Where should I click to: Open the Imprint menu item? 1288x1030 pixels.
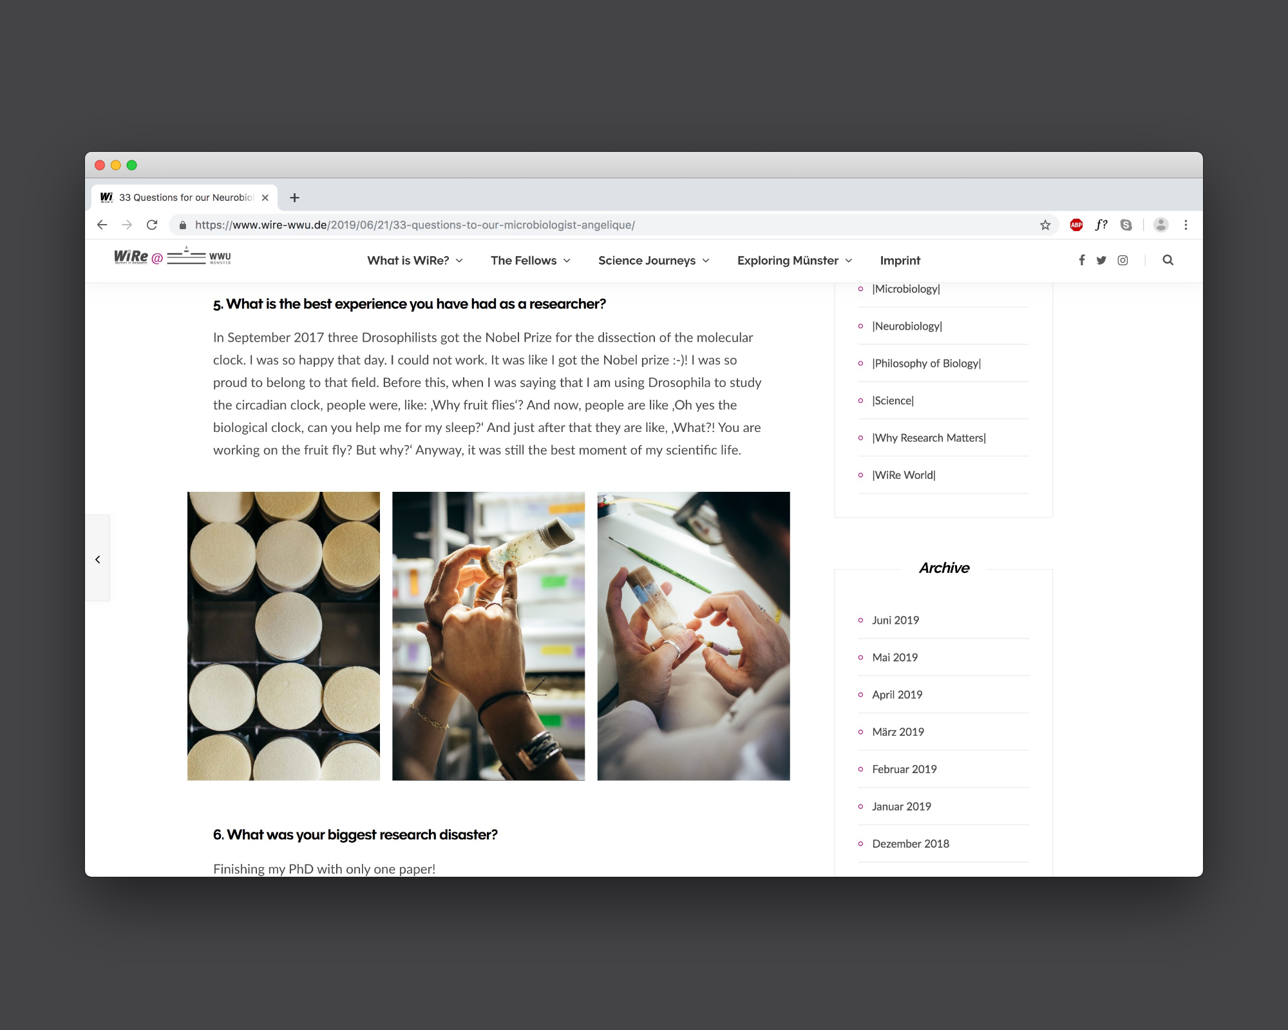900,260
